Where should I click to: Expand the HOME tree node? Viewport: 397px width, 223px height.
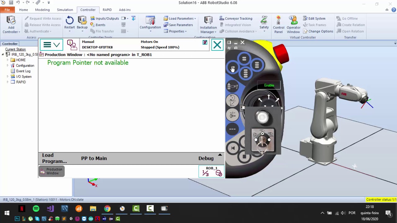pyautogui.click(x=8, y=60)
